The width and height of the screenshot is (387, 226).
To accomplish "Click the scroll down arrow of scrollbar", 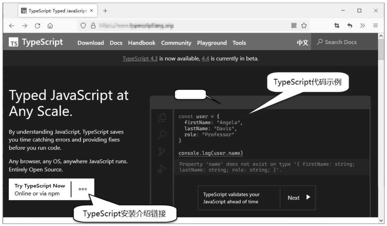I will (x=382, y=220).
